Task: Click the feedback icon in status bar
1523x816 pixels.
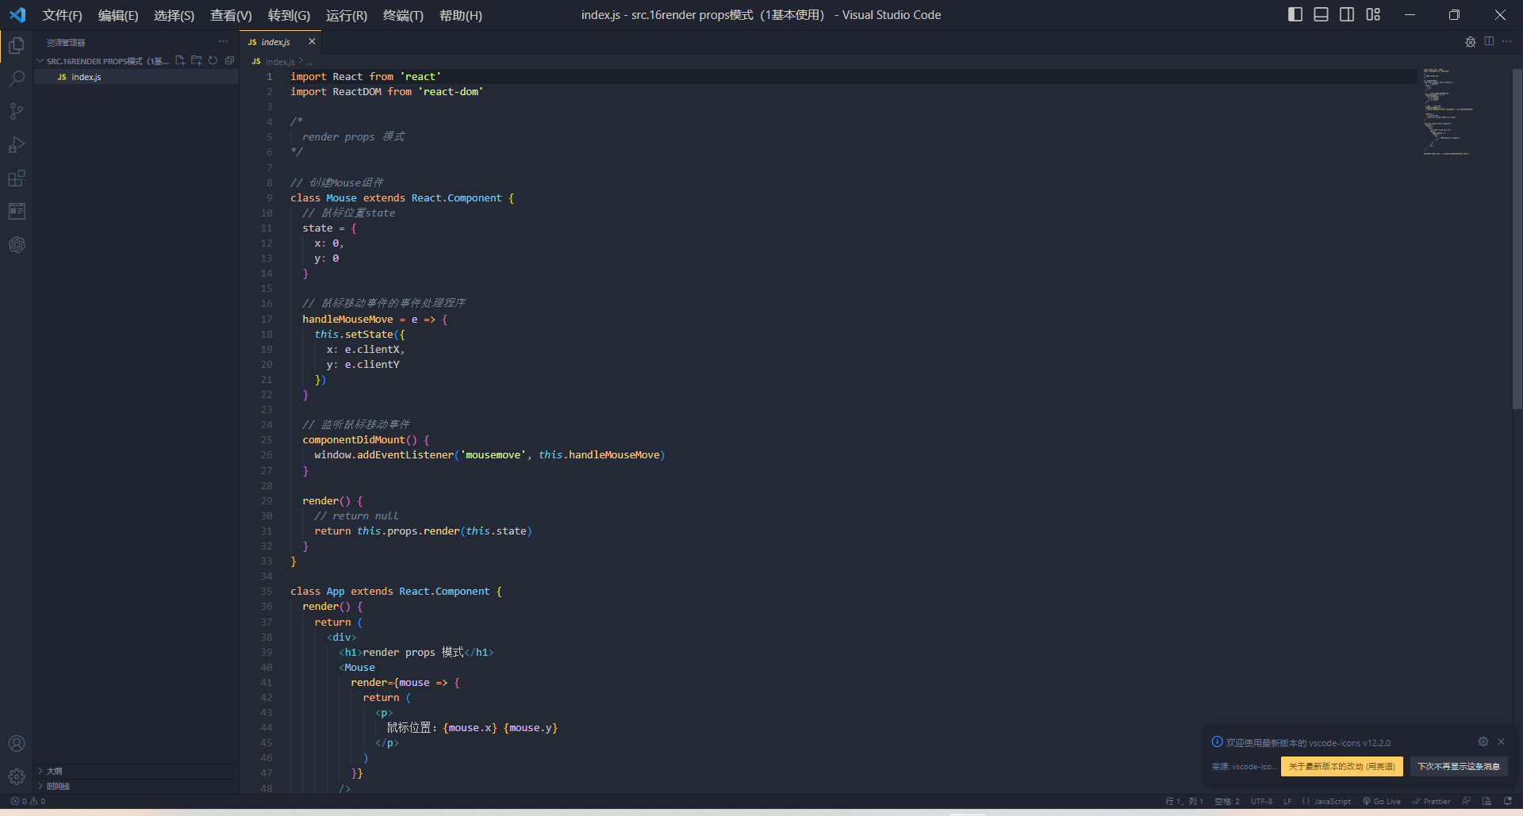Action: [1467, 801]
